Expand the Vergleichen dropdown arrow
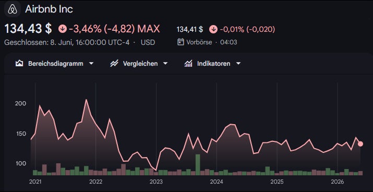Image resolution: width=373 pixels, height=192 pixels. point(165,64)
